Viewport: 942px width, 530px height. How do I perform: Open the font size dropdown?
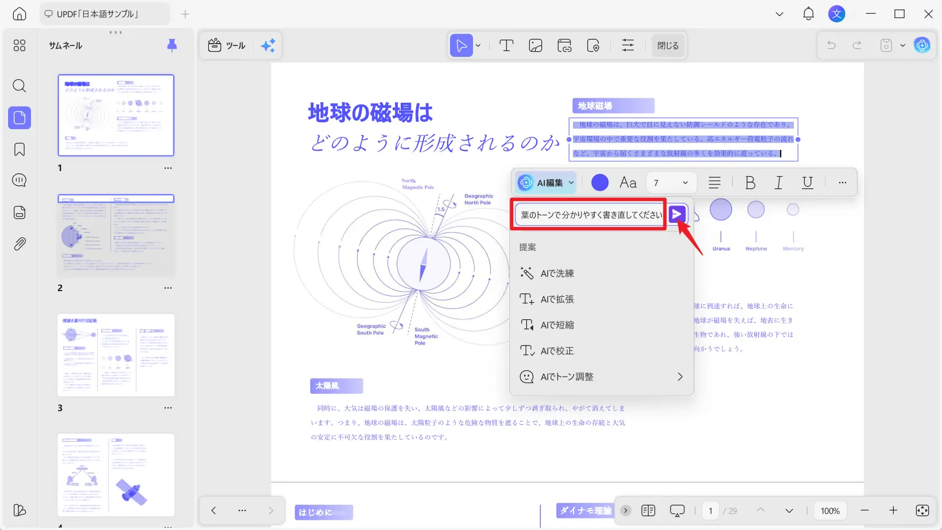671,182
